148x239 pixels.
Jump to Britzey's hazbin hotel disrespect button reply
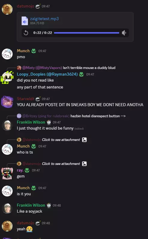click(98, 116)
